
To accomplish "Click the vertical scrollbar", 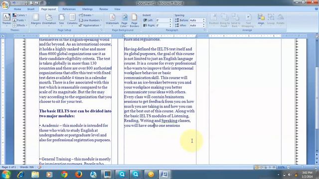I will [x=317, y=97].
